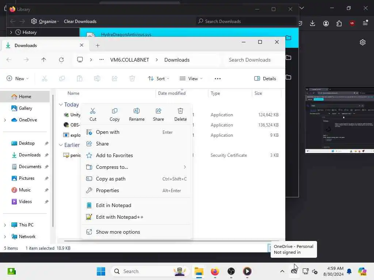The height and width of the screenshot is (280, 374).
Task: Open Firefox downloads arrow icon
Action: pyautogui.click(x=313, y=23)
